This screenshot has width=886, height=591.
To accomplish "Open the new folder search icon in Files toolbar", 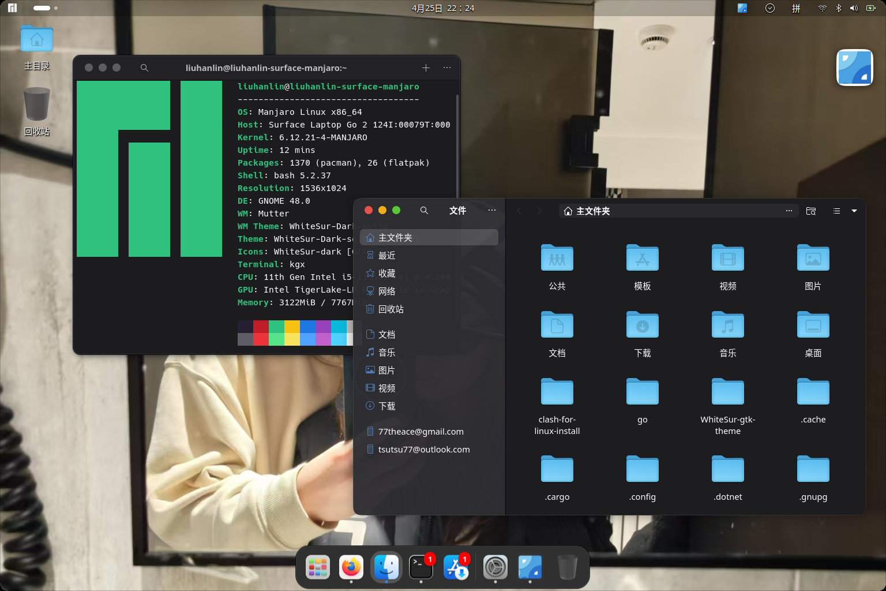I will point(811,211).
